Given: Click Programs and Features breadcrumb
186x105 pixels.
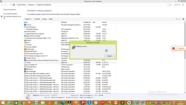Looking at the screenshot, I should [44, 5].
